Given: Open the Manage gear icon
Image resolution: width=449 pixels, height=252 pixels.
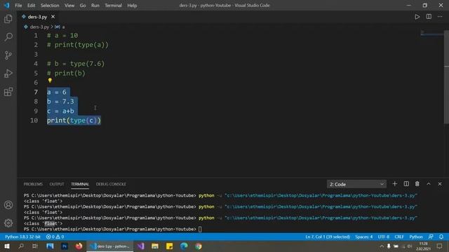Looking at the screenshot, I should click(x=8, y=223).
